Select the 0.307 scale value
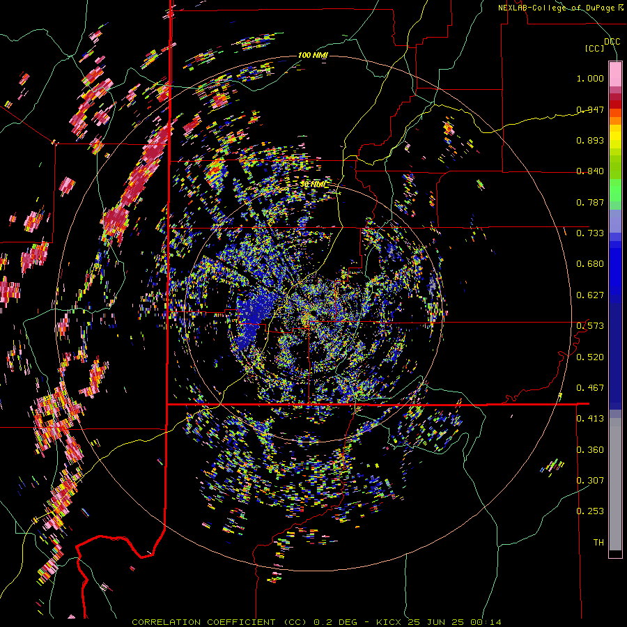 590,480
